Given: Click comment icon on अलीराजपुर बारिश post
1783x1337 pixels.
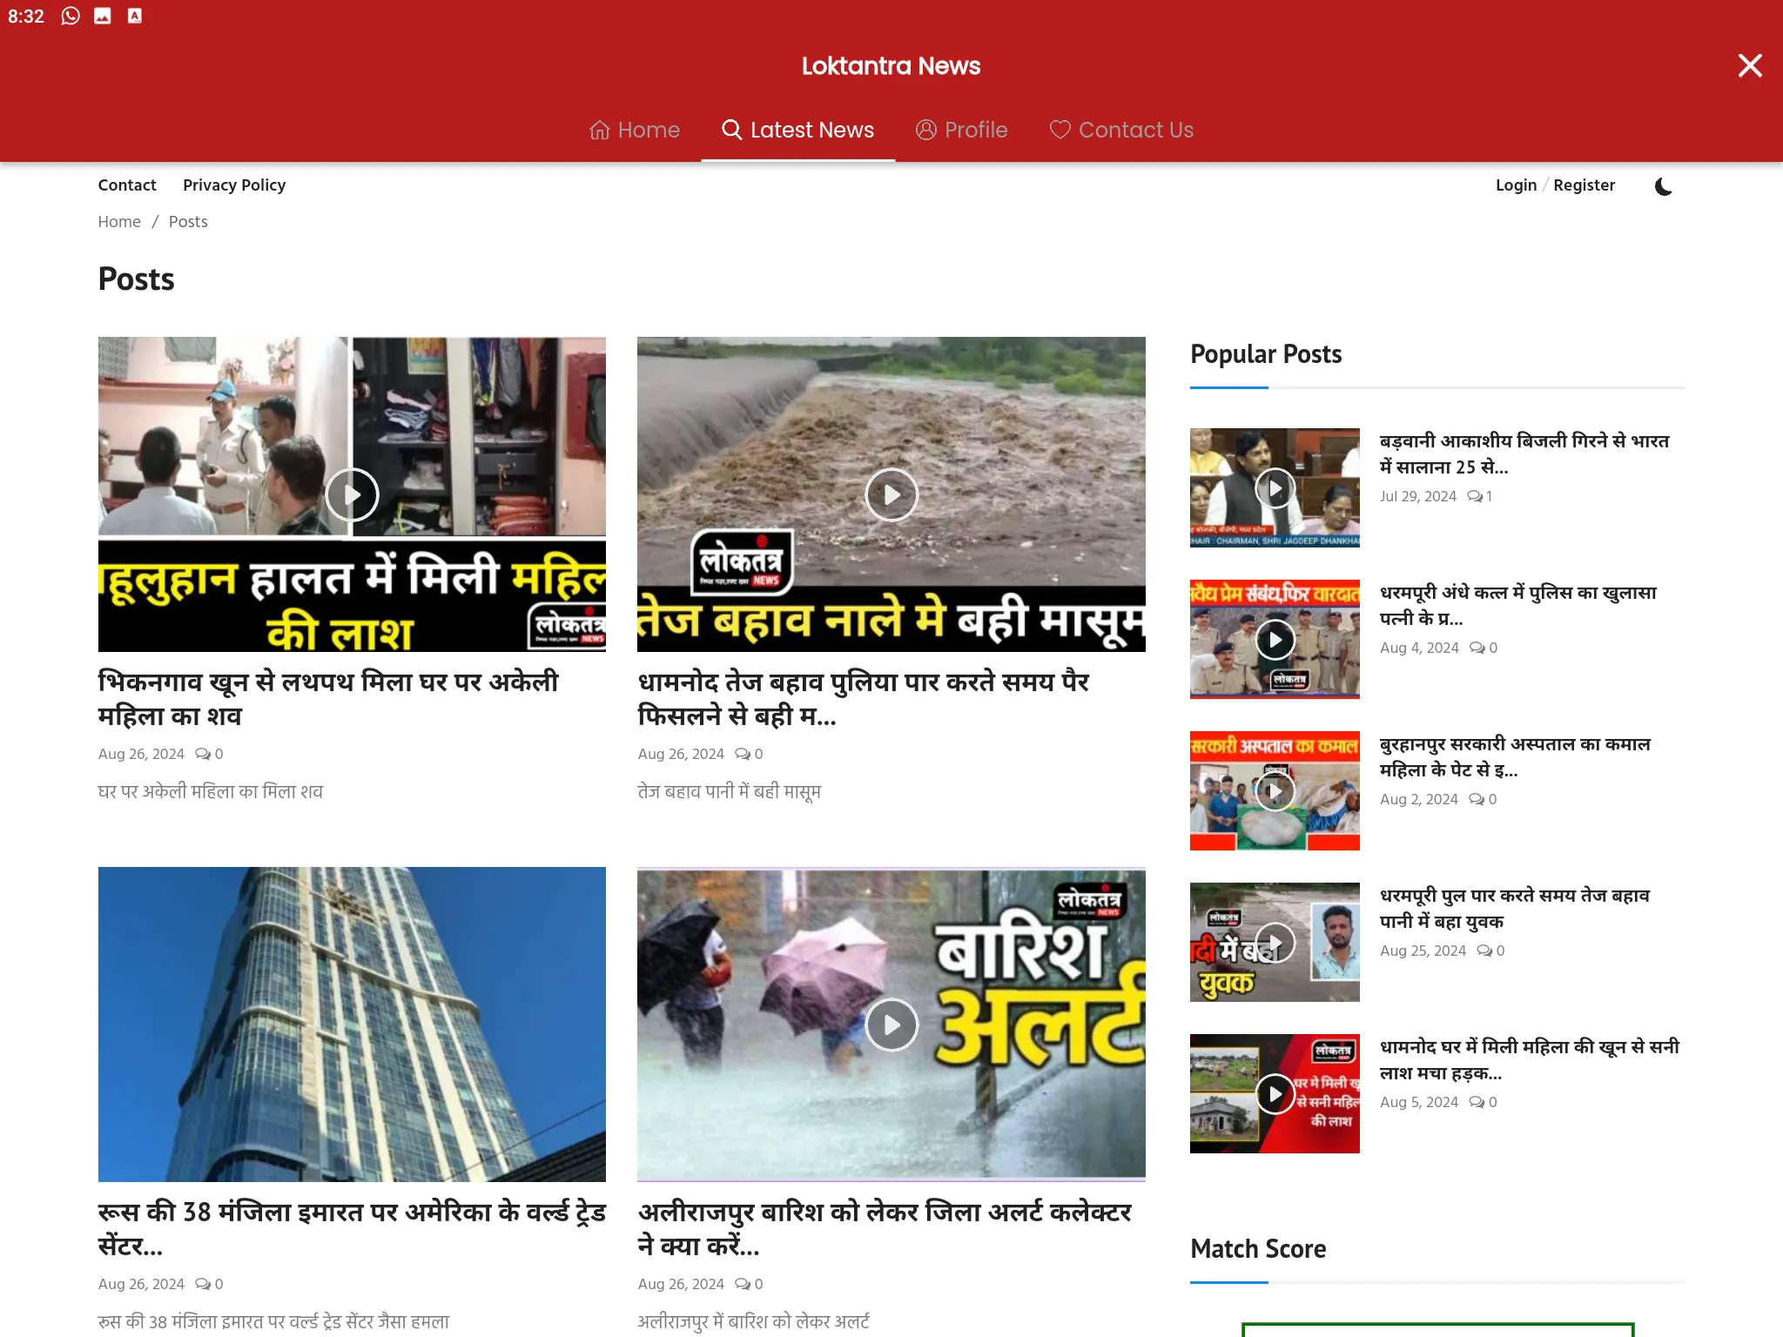Looking at the screenshot, I should (743, 1284).
